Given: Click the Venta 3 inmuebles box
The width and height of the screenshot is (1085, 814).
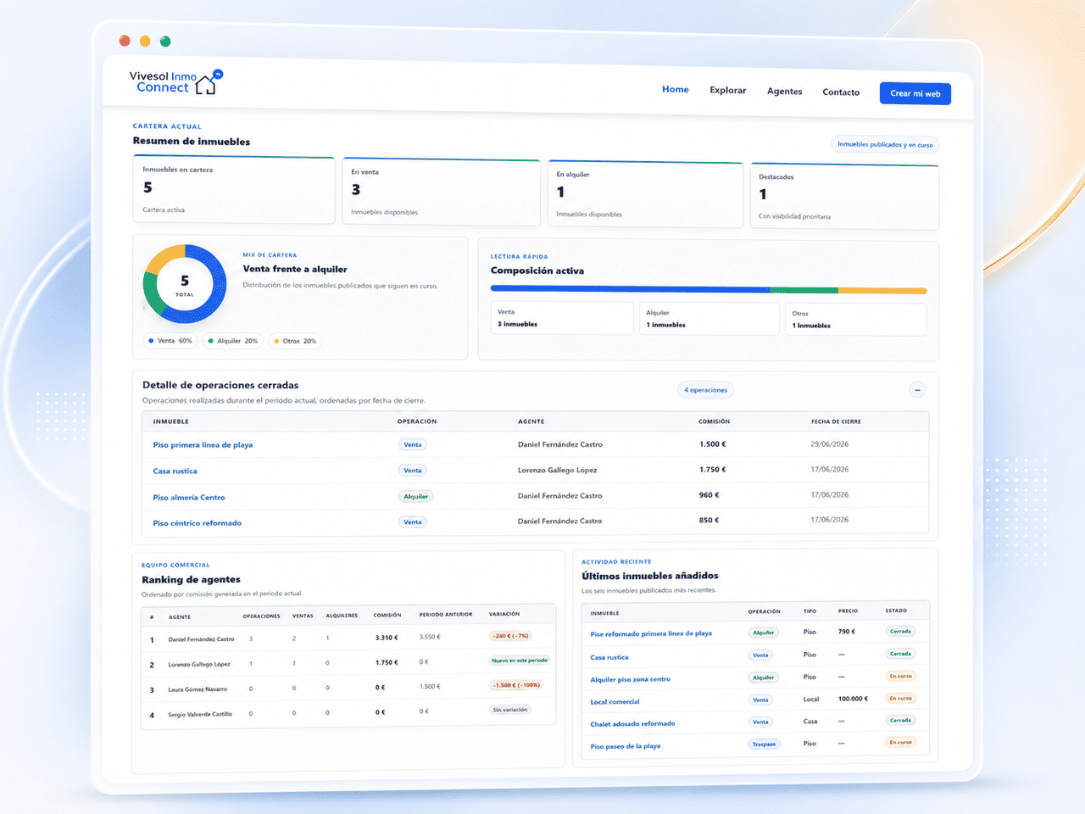Looking at the screenshot, I should tap(562, 318).
